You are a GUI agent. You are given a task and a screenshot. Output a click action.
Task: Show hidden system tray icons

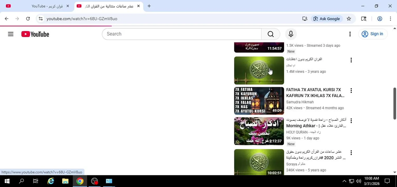(344, 181)
